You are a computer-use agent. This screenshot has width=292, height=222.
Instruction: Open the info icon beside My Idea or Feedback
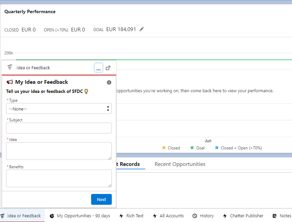109,82
